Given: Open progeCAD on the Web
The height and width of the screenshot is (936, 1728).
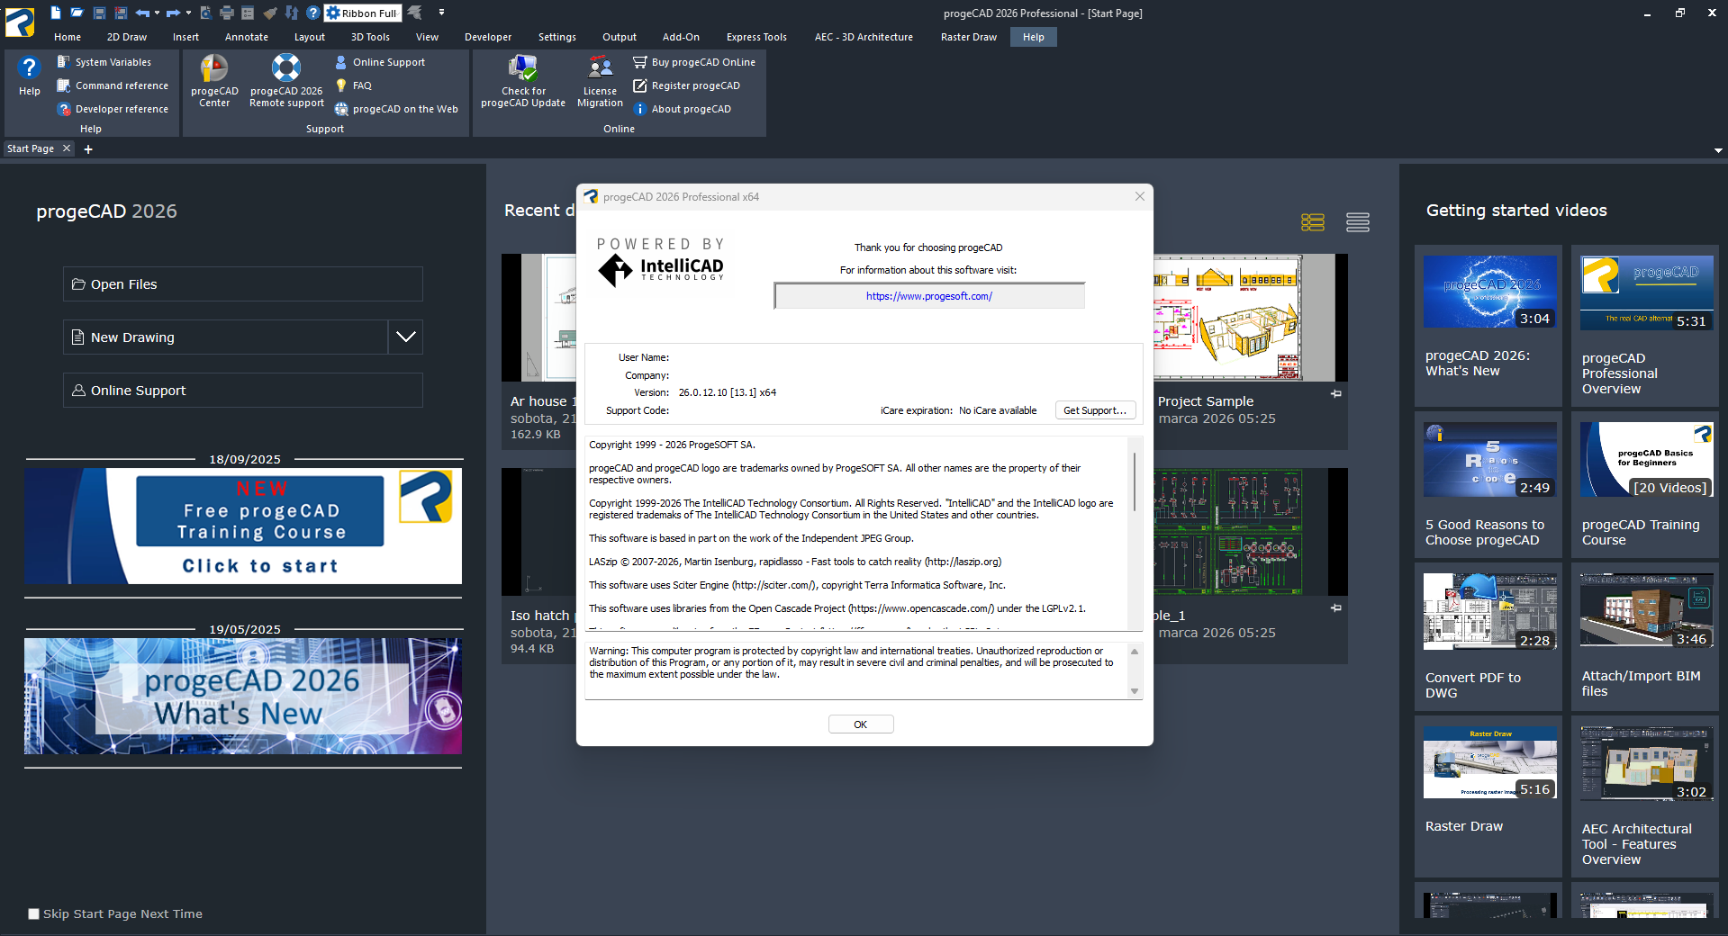Looking at the screenshot, I should pyautogui.click(x=396, y=109).
